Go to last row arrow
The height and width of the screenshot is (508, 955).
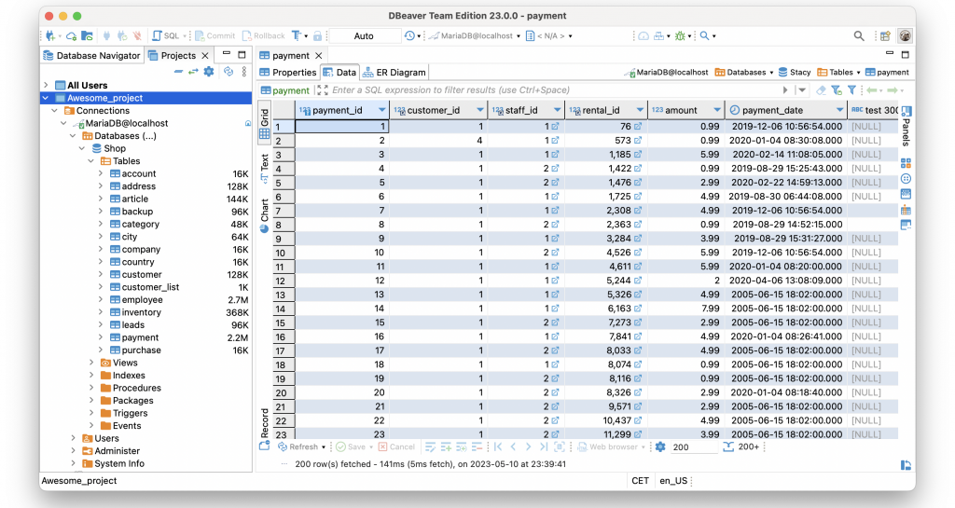point(544,446)
